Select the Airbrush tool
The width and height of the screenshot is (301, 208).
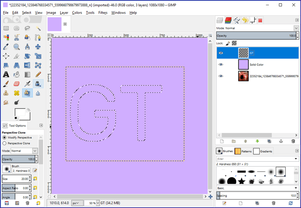[x=27, y=84]
